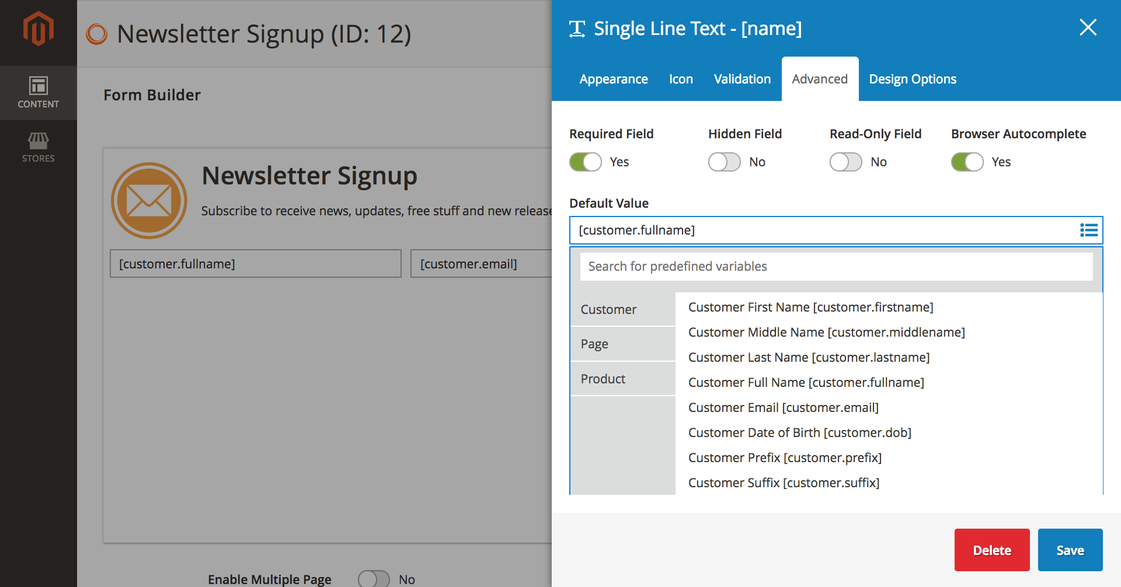Choose Customer Middle Name variable
This screenshot has width=1121, height=587.
pos(826,332)
